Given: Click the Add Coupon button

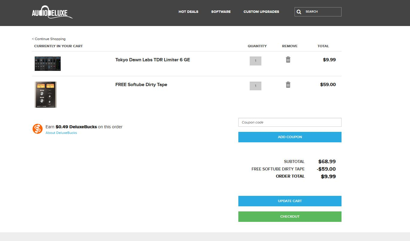Looking at the screenshot, I should 290,137.
